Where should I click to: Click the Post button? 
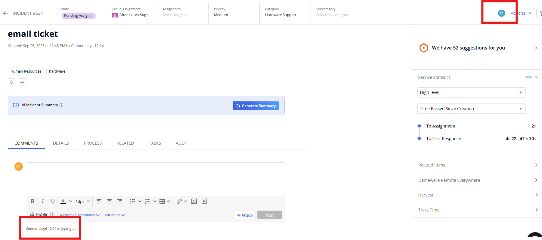click(x=270, y=215)
